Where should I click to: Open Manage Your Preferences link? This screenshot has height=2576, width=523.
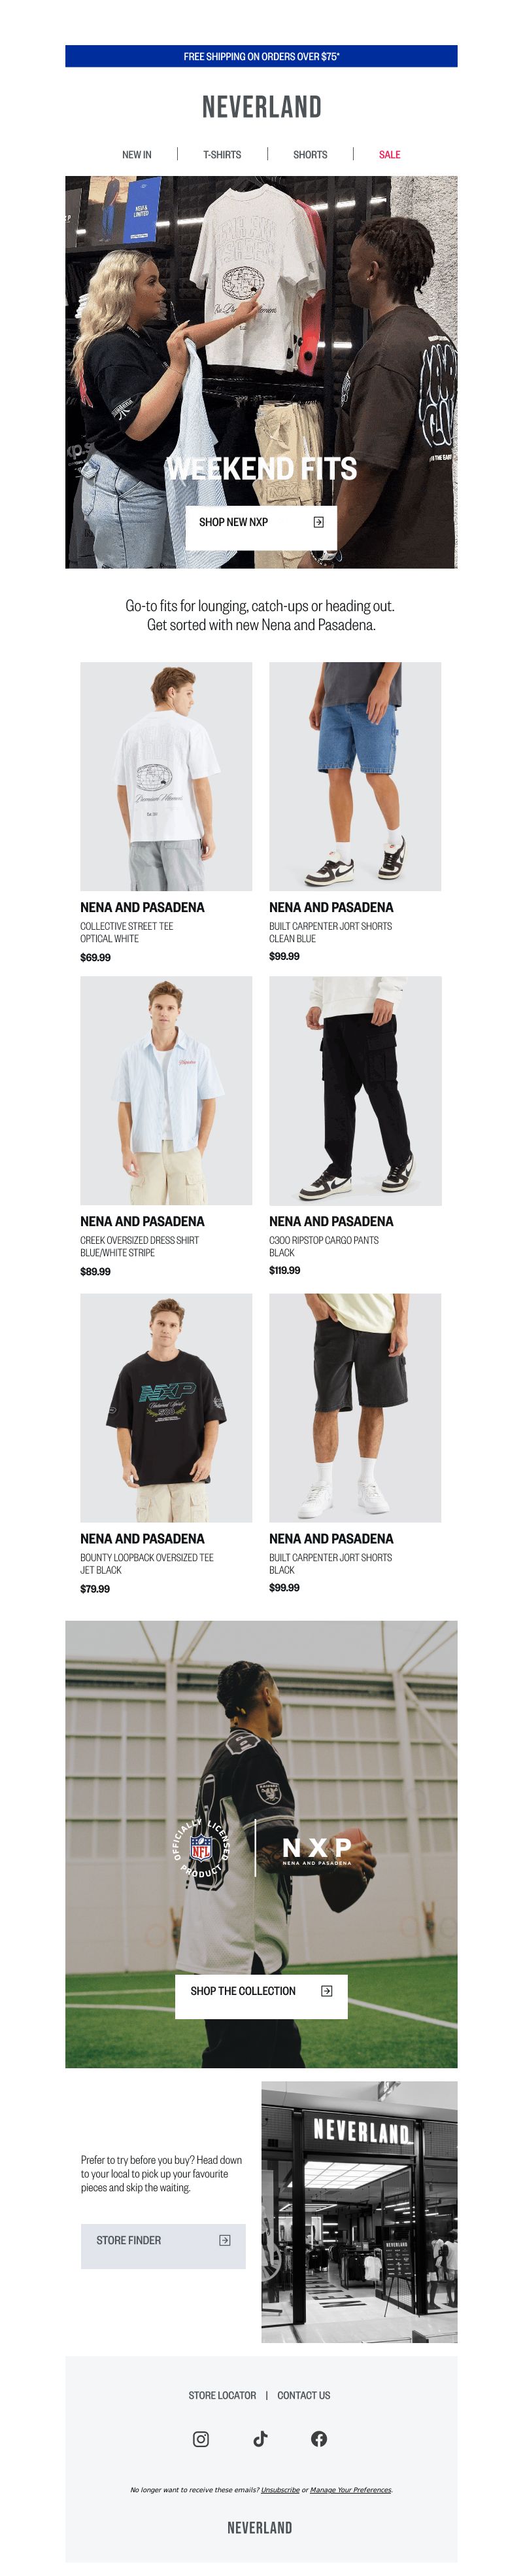351,2489
